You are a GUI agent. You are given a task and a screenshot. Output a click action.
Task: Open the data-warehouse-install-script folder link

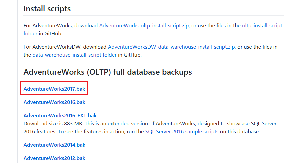(75, 55)
